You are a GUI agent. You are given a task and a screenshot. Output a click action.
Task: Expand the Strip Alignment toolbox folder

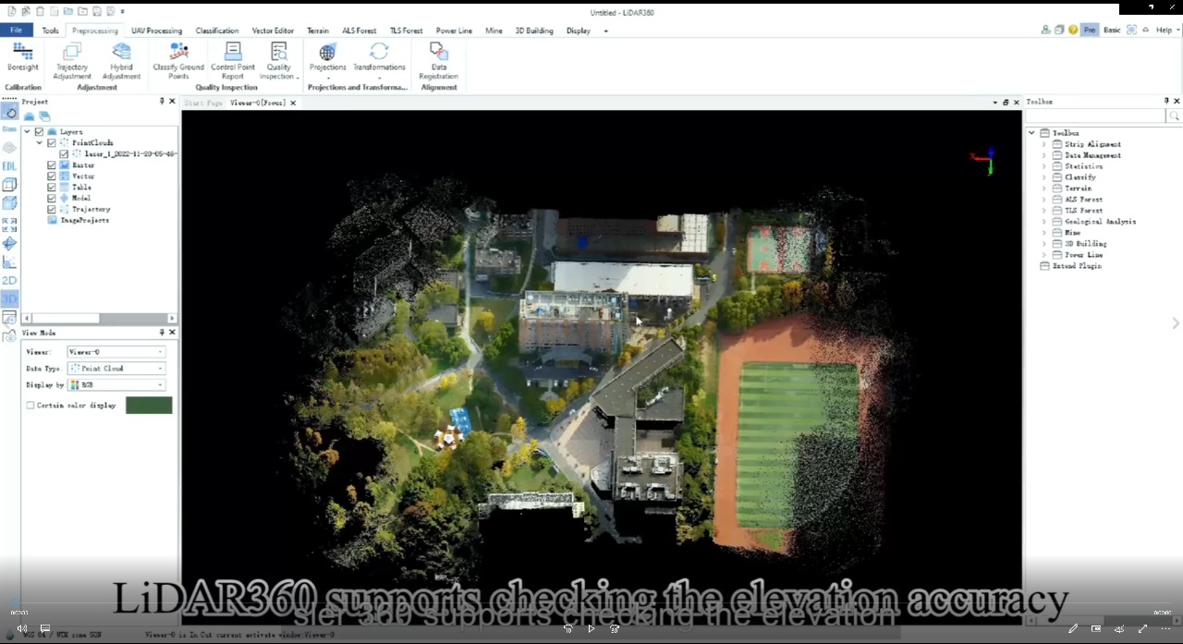point(1044,144)
